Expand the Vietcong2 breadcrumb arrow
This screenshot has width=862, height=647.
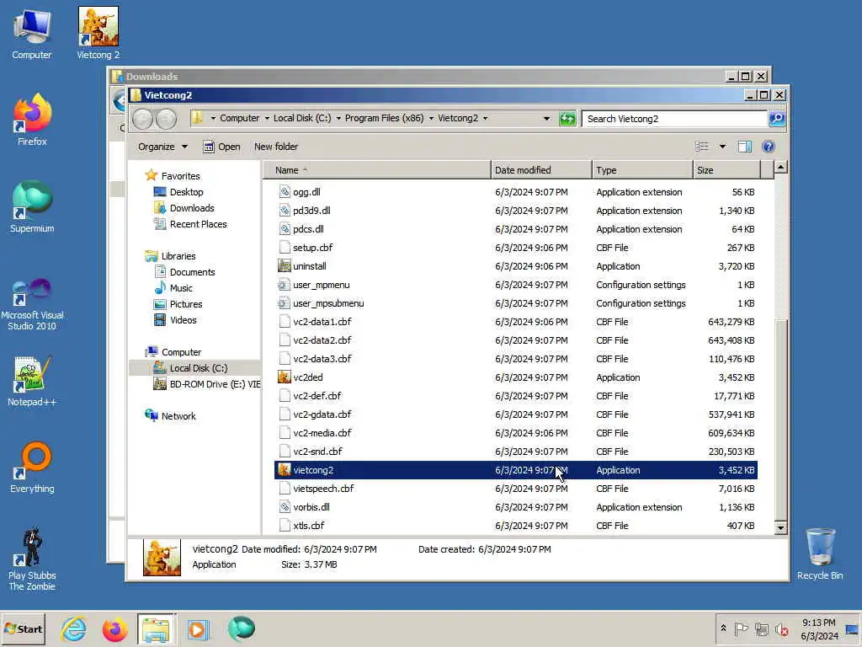tap(486, 118)
